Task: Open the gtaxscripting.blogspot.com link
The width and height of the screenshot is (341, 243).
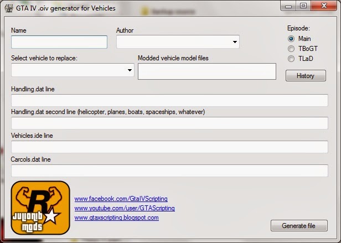Action: (117, 218)
